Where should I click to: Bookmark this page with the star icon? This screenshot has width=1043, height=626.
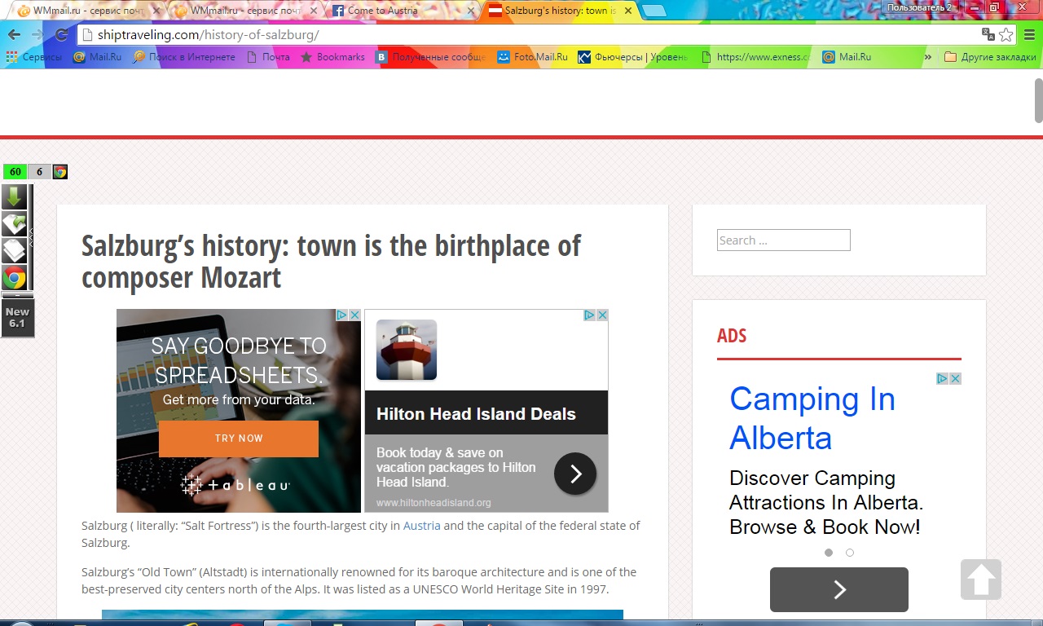point(1006,34)
